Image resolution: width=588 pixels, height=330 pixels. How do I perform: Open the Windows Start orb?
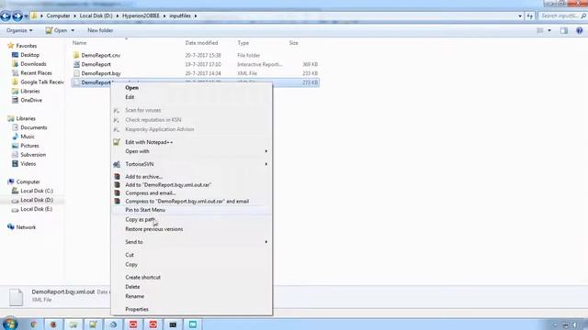point(10,324)
